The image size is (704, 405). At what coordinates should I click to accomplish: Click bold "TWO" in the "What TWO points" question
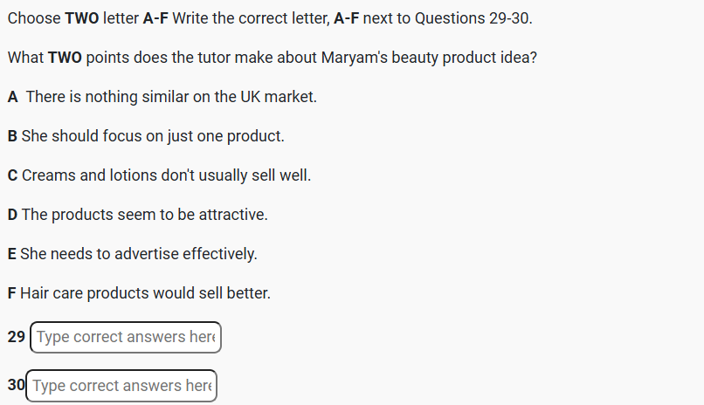point(65,58)
